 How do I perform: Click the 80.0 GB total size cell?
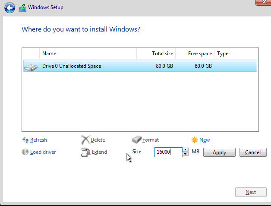tap(164, 66)
